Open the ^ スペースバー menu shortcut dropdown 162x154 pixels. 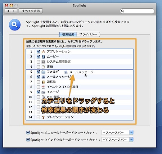click(117, 132)
